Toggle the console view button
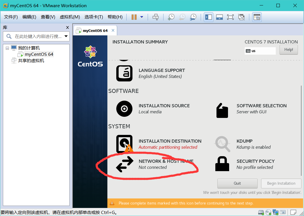Viewport: 304px width, 216px height. 257,17
